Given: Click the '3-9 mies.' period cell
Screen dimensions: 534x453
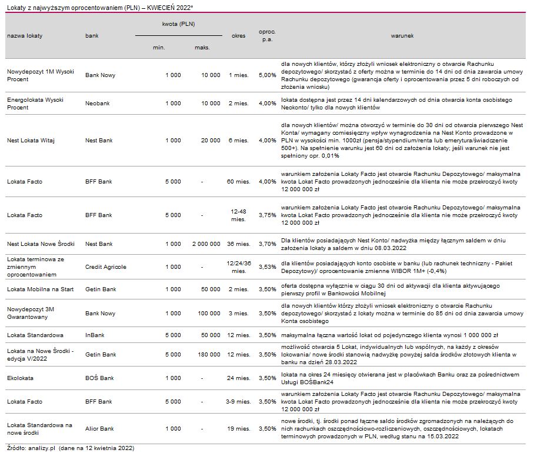Looking at the screenshot, I should 238,402.
